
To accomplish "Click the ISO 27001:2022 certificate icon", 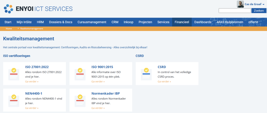I will tap(14, 74).
